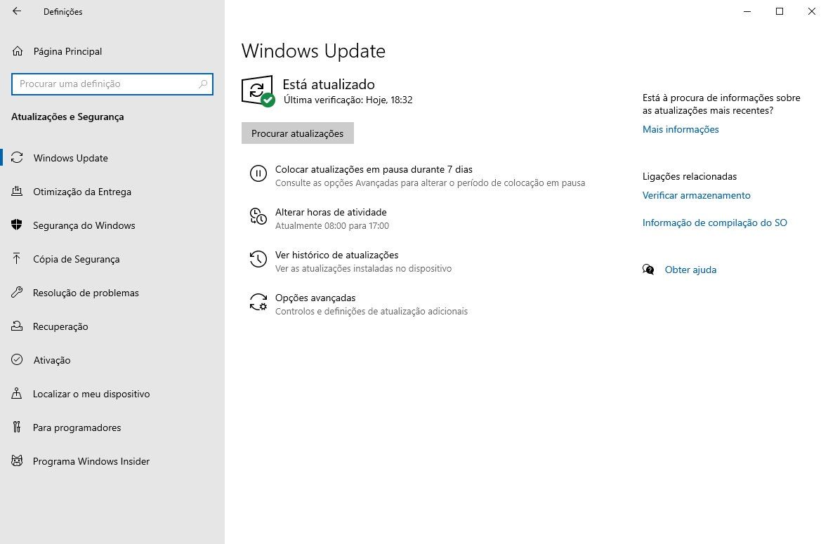Minimize the Definições window

tap(747, 11)
